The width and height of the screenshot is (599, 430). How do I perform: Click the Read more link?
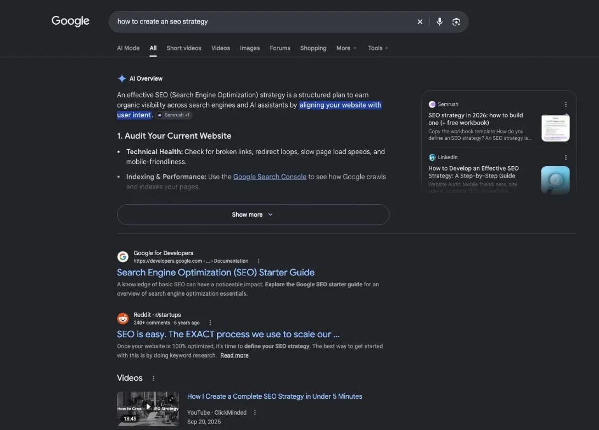coord(234,355)
